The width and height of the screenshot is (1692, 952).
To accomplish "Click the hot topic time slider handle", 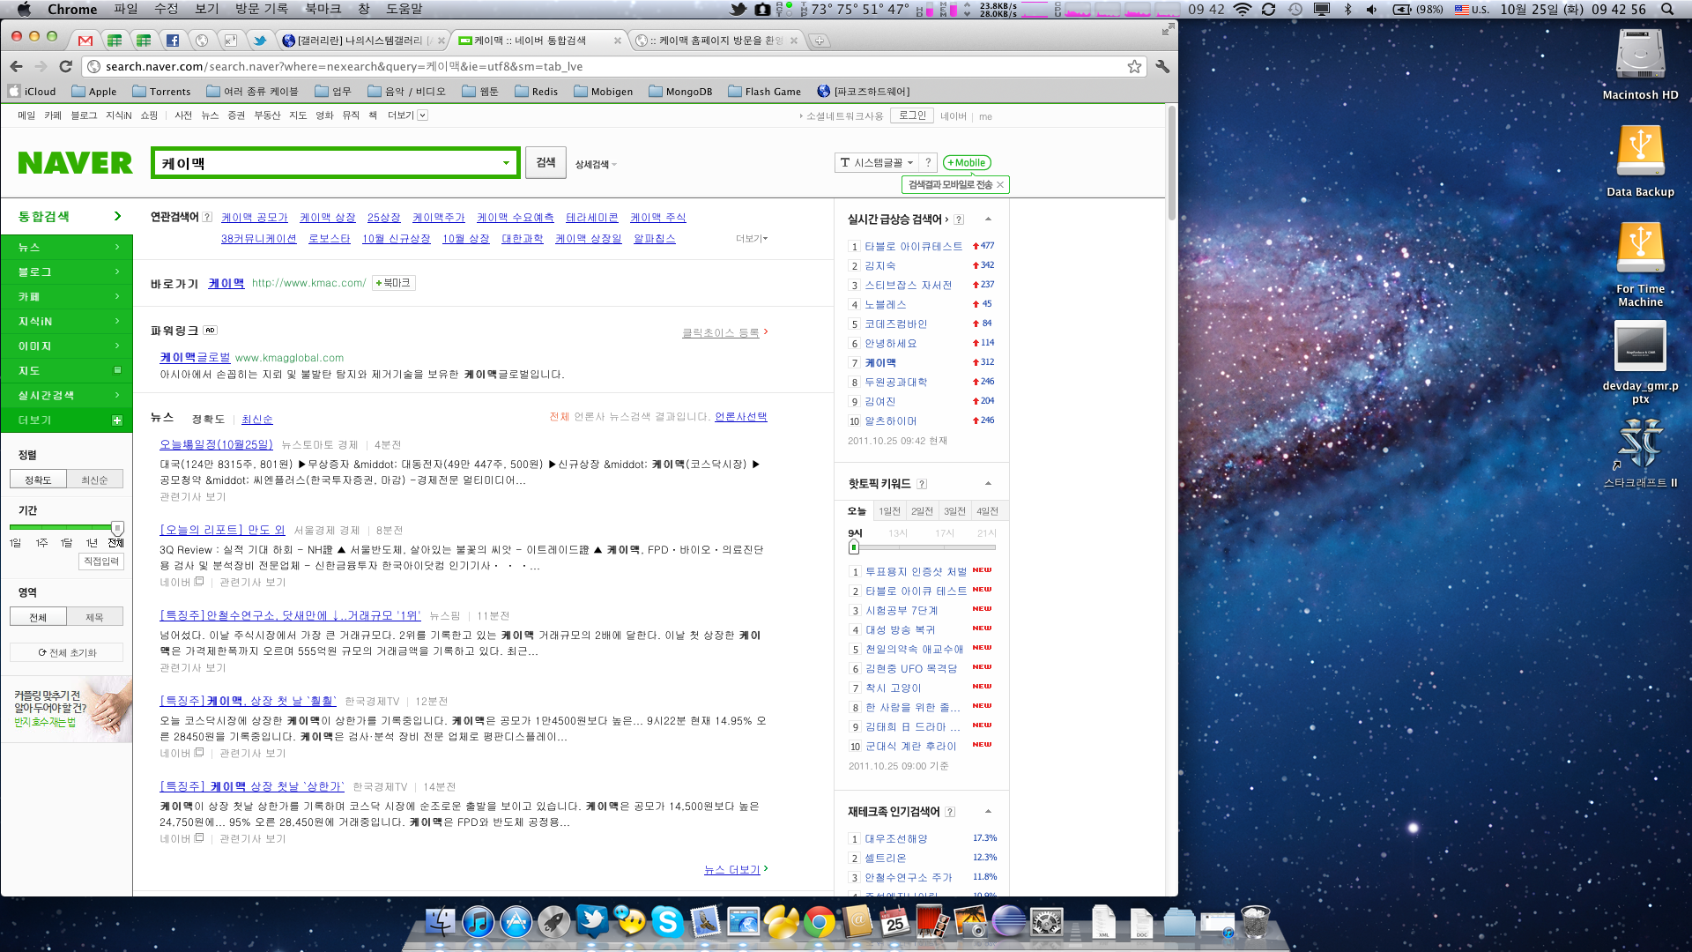I will pyautogui.click(x=853, y=547).
